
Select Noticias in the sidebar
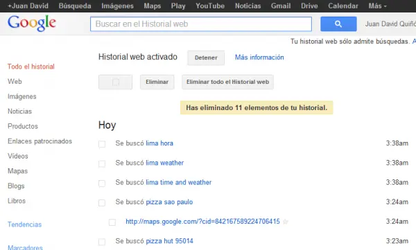point(19,111)
